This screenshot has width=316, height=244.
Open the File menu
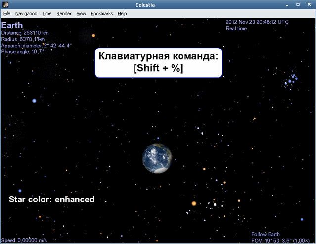coord(7,14)
